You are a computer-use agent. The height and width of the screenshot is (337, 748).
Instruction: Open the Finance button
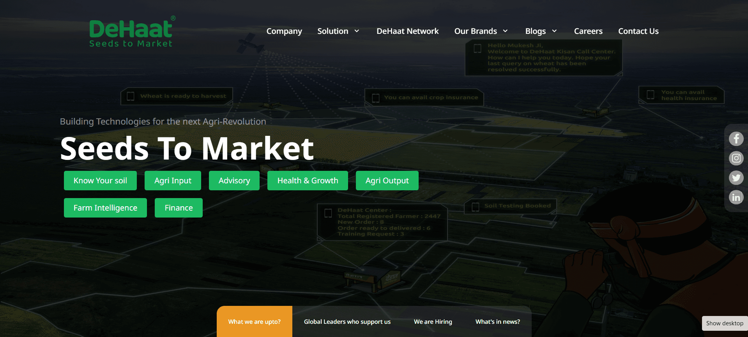[179, 208]
